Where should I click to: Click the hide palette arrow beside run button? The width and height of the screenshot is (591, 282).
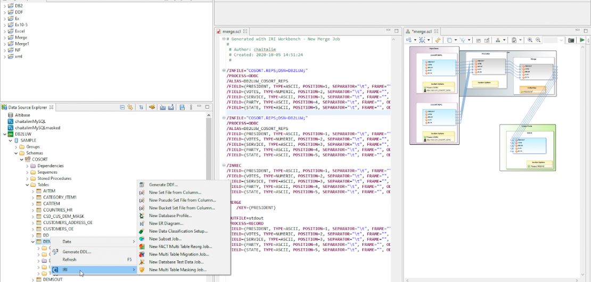(588, 40)
